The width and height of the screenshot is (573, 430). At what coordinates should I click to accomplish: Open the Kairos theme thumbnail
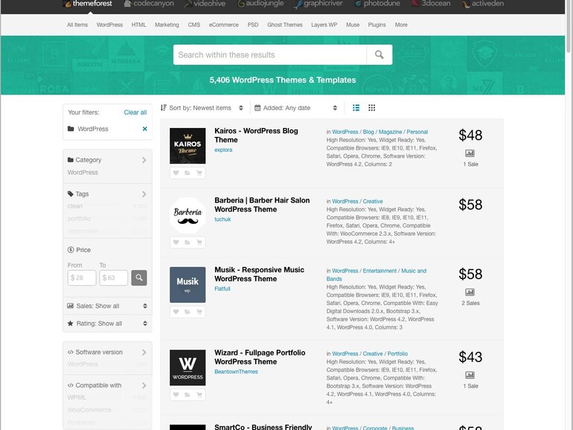(188, 146)
